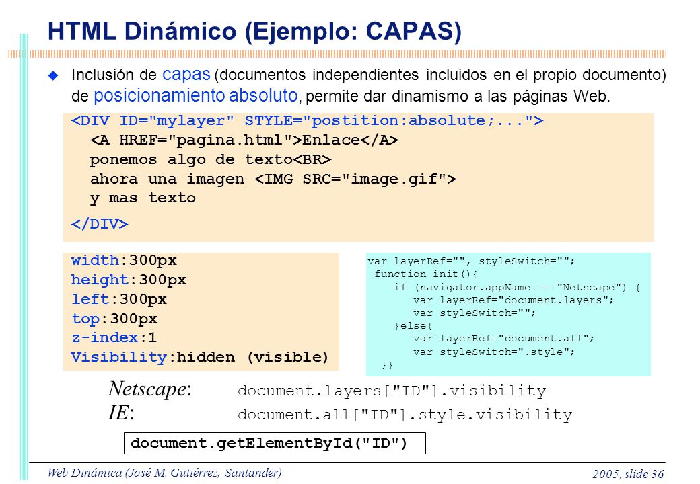Click the slide title 'HTML Dinámico (Ejemplo: CAPAS)'
This screenshot has width=700, height=484.
coord(254,31)
